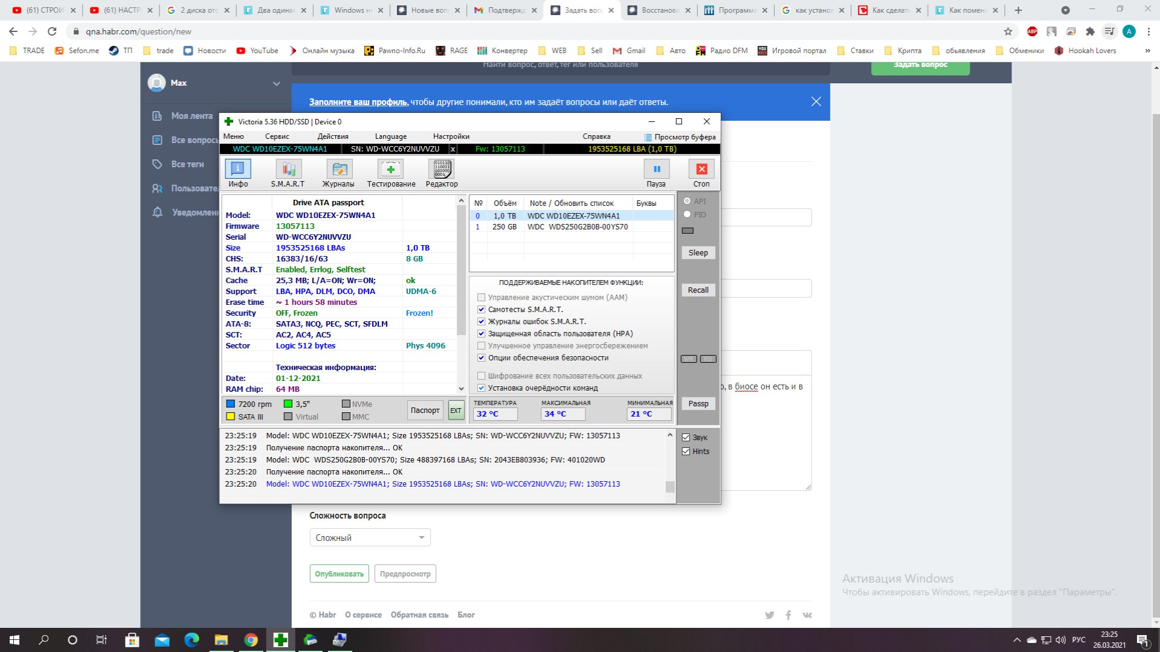Open the Сервис menu in Victoria

click(x=277, y=136)
